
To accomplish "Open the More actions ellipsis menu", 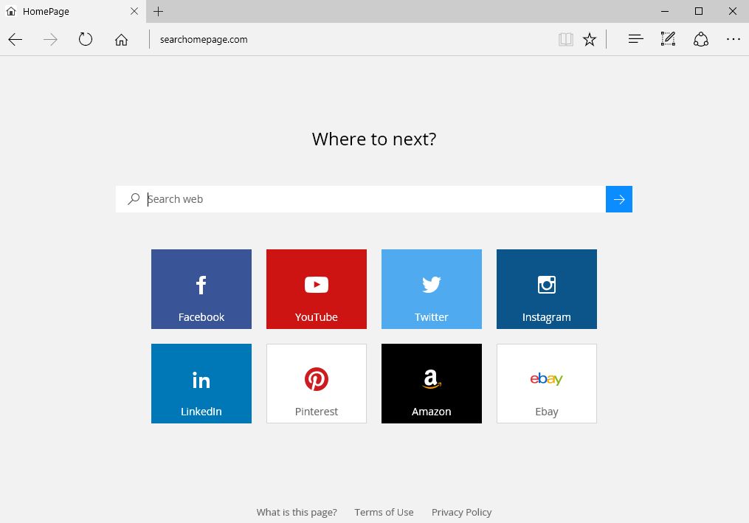I will 734,39.
